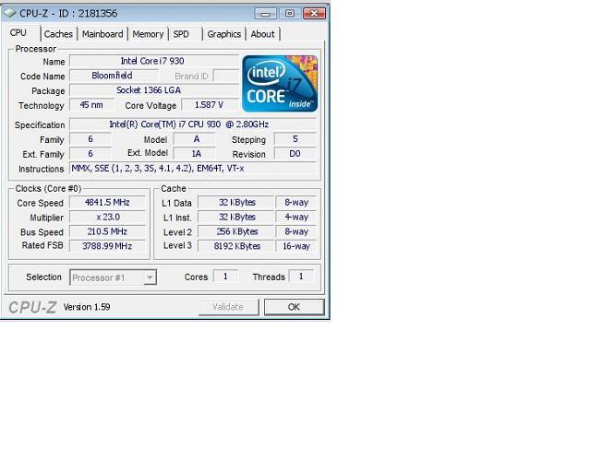The width and height of the screenshot is (591, 472).
Task: Open the About tab
Action: tap(262, 34)
